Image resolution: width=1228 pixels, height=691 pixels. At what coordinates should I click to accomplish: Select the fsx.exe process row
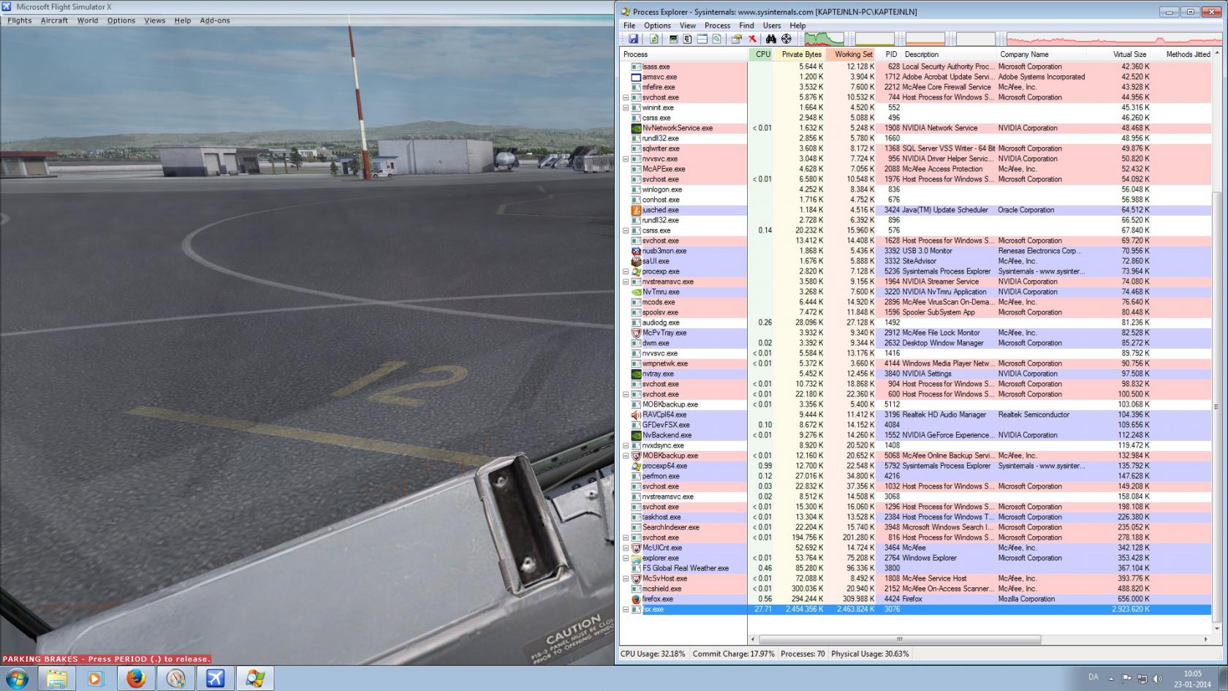point(916,609)
